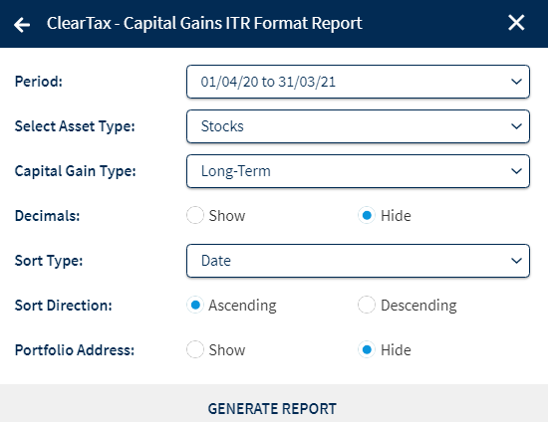Image resolution: width=548 pixels, height=422 pixels.
Task: Click the Period dropdown chevron arrow
Action: coord(516,82)
